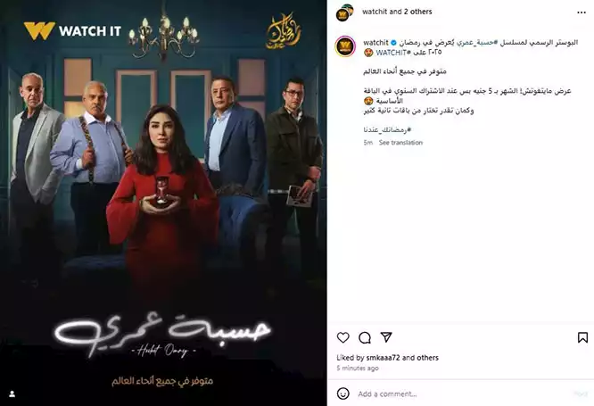View the 'others' who liked the post
Screen dimensions: 594x406
(428, 358)
